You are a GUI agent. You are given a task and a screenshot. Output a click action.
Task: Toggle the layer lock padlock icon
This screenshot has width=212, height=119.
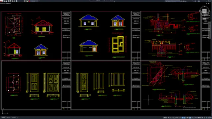point(27,1)
